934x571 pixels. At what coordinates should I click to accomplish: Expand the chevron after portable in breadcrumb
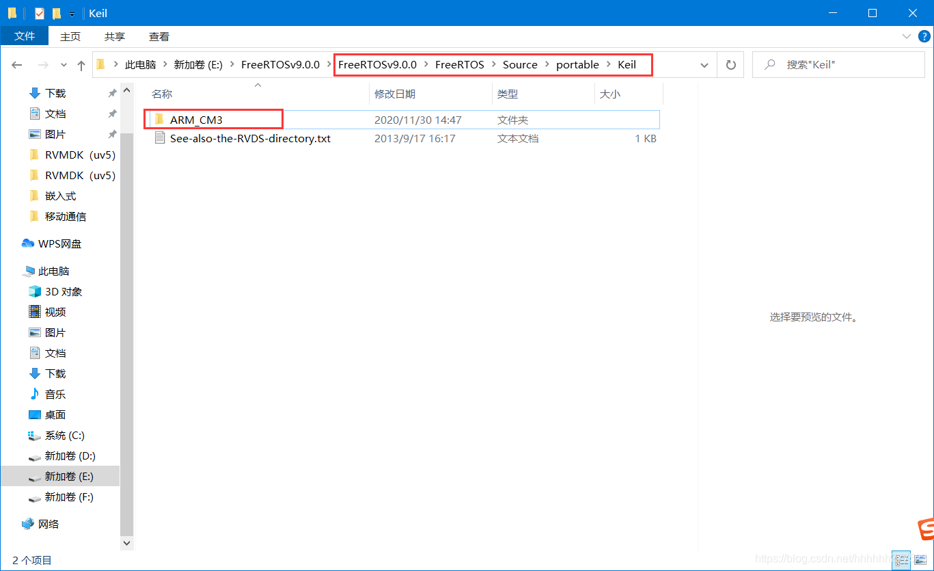(608, 65)
